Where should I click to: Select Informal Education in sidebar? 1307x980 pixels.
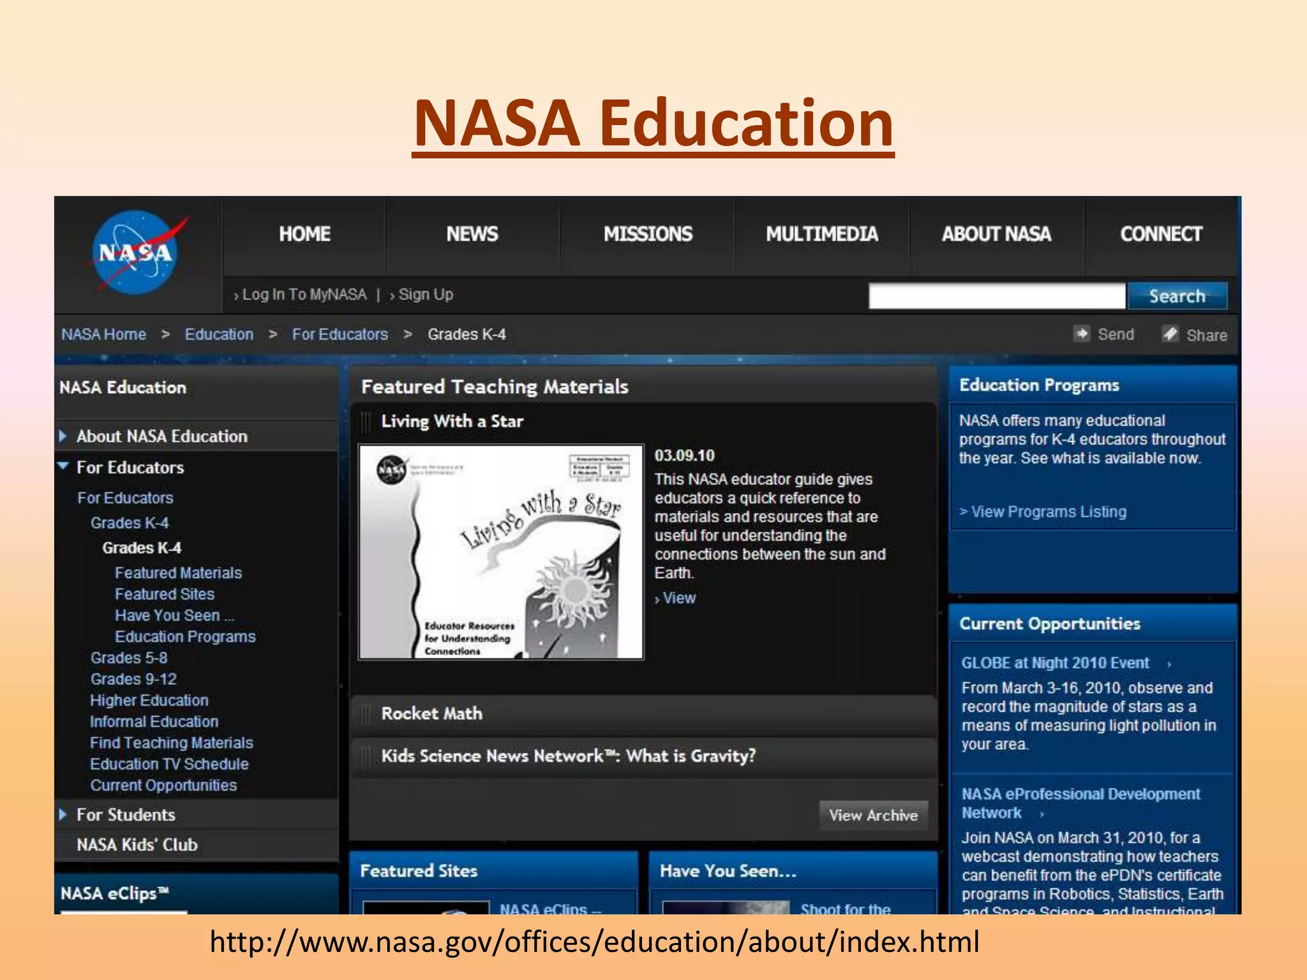click(x=154, y=722)
